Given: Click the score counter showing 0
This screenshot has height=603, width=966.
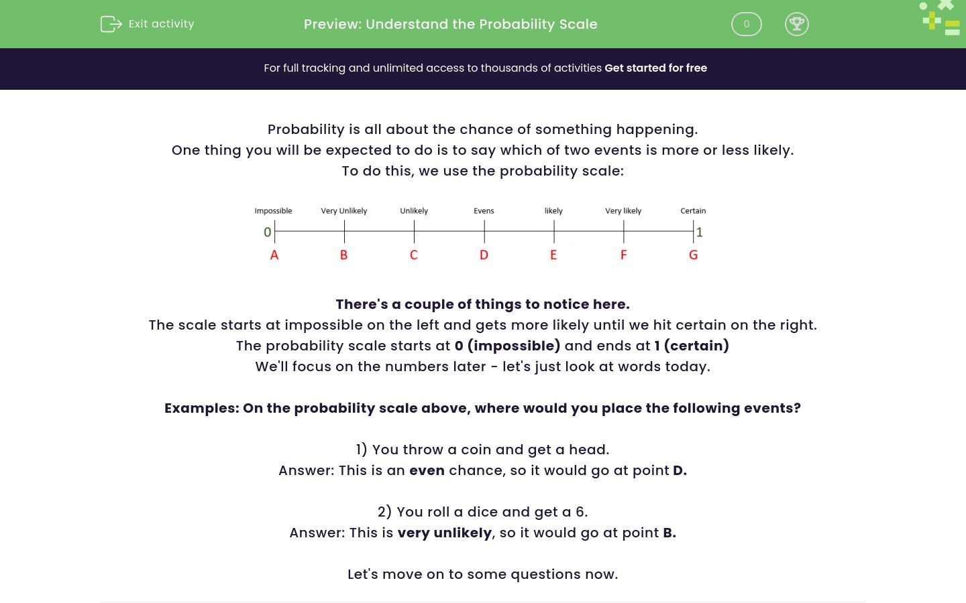Looking at the screenshot, I should 746,23.
